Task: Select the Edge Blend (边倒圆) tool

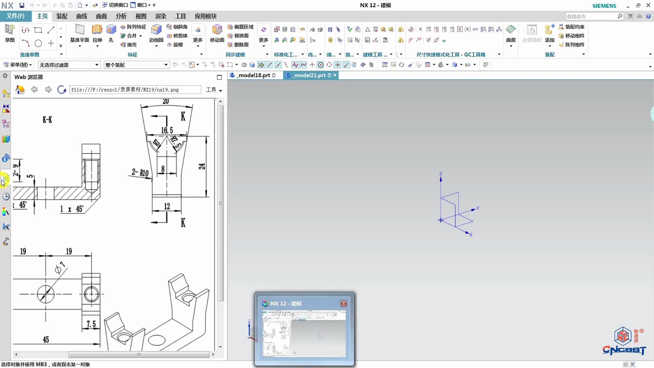Action: click(156, 30)
